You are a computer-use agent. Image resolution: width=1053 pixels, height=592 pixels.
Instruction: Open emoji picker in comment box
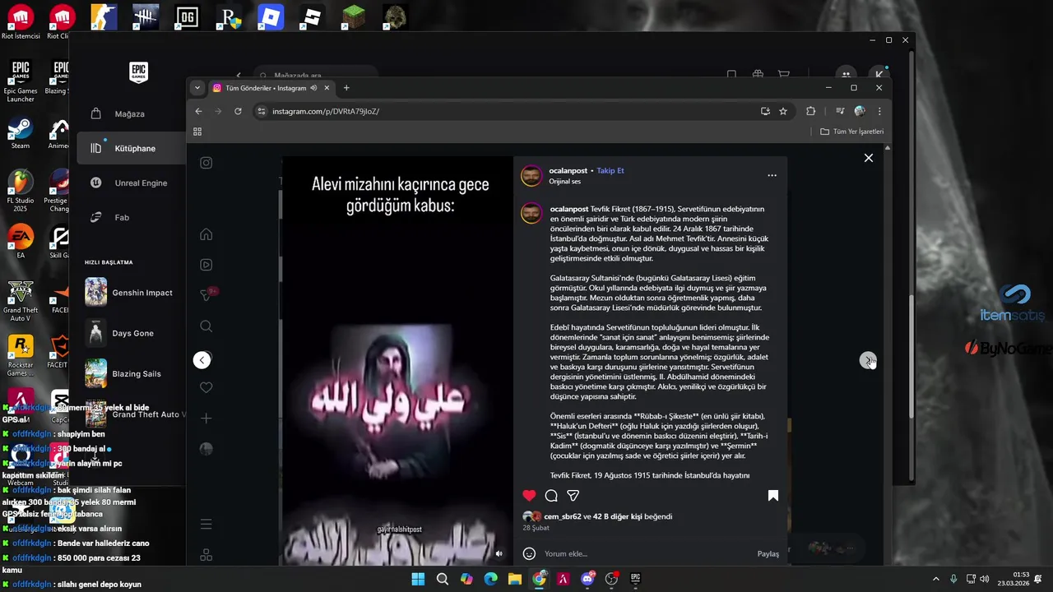point(529,553)
